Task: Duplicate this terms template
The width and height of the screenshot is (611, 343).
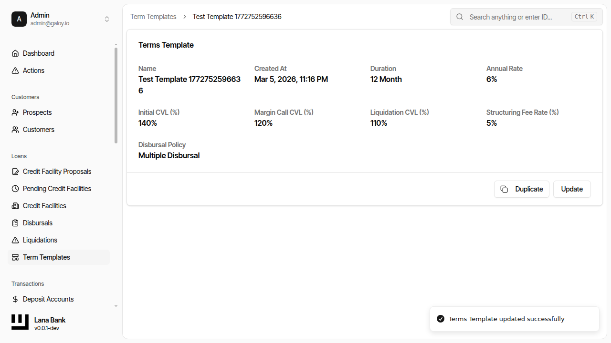Action: (521, 189)
